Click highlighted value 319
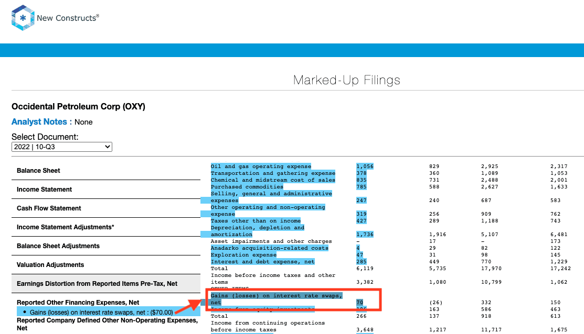This screenshot has height=334, width=584. pyautogui.click(x=362, y=214)
